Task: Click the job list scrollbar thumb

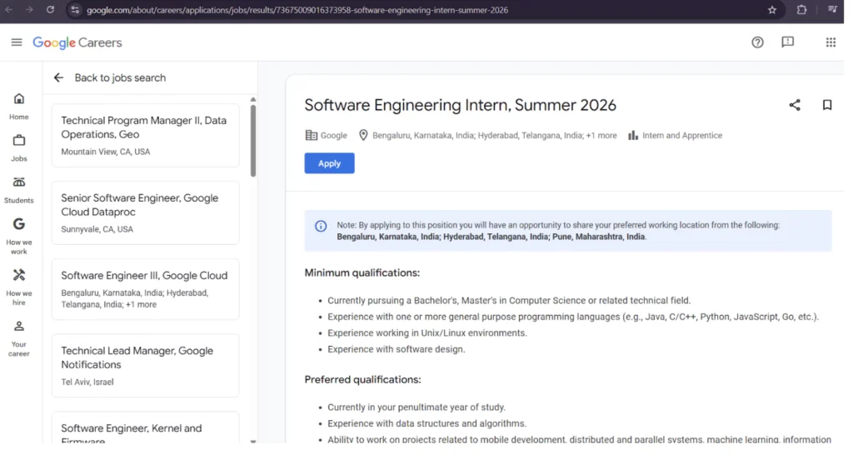Action: (253, 141)
